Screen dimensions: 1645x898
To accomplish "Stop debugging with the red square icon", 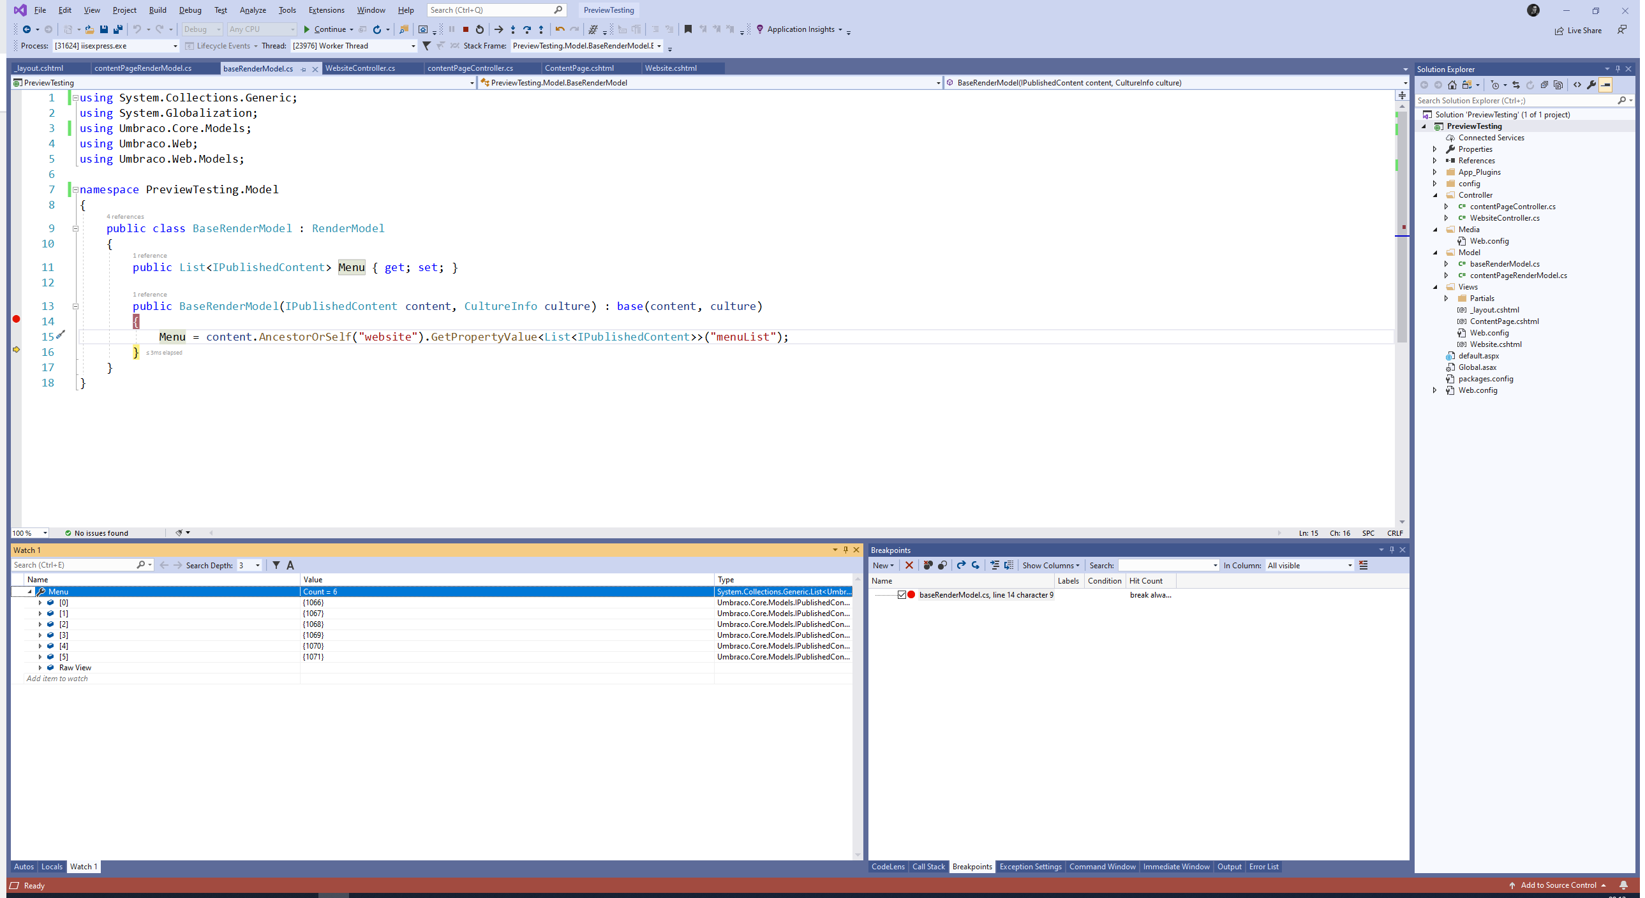I will pos(466,29).
